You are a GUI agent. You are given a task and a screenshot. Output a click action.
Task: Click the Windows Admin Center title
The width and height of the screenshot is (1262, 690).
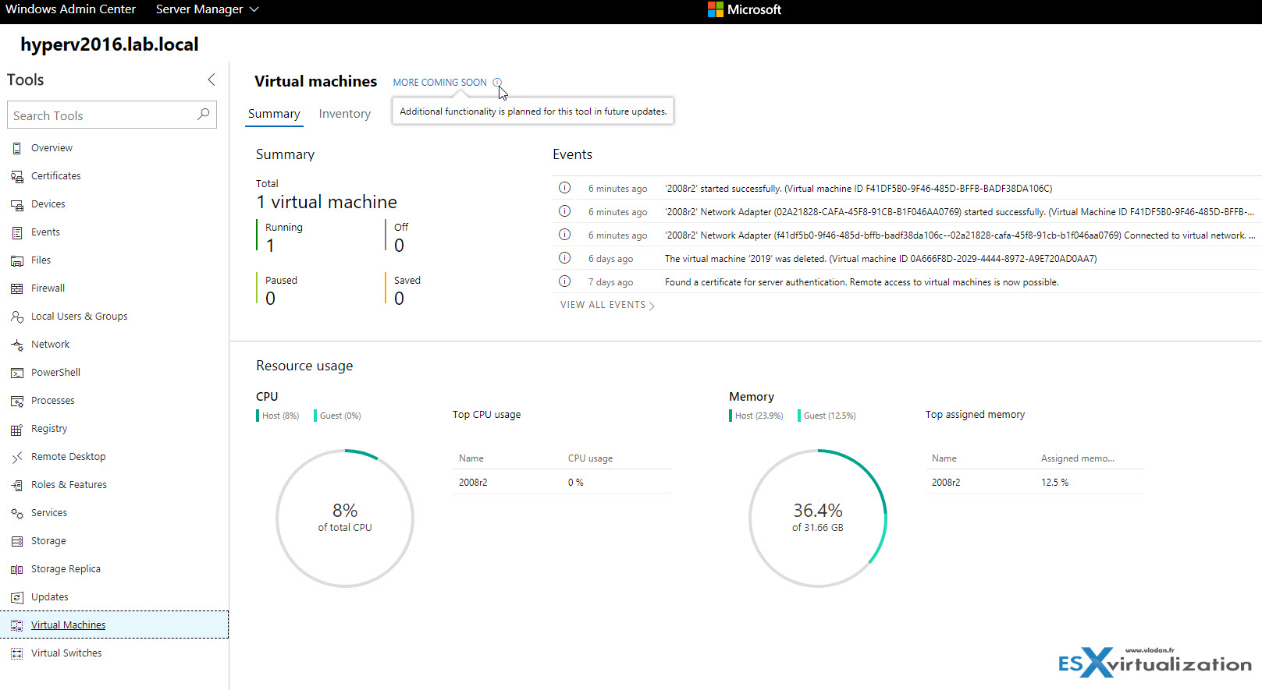(x=70, y=9)
